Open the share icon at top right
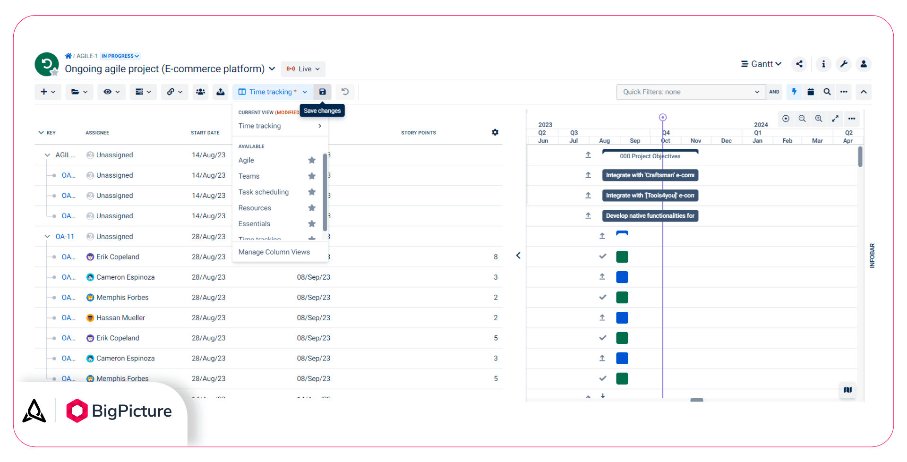907x462 pixels. tap(799, 64)
